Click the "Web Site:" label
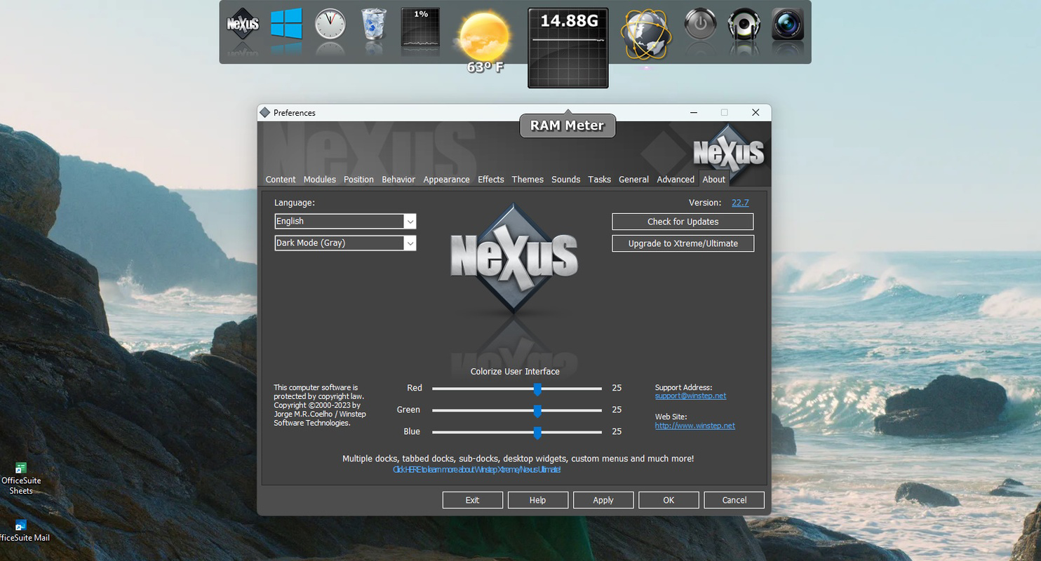This screenshot has height=561, width=1041. point(671,417)
